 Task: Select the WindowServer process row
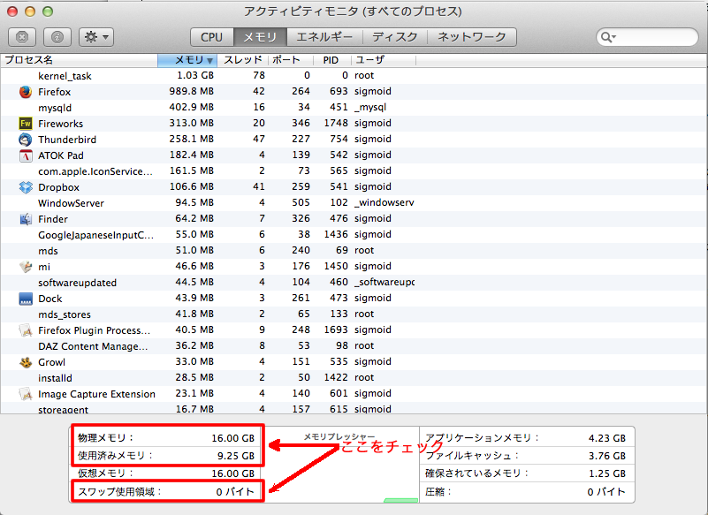354,202
